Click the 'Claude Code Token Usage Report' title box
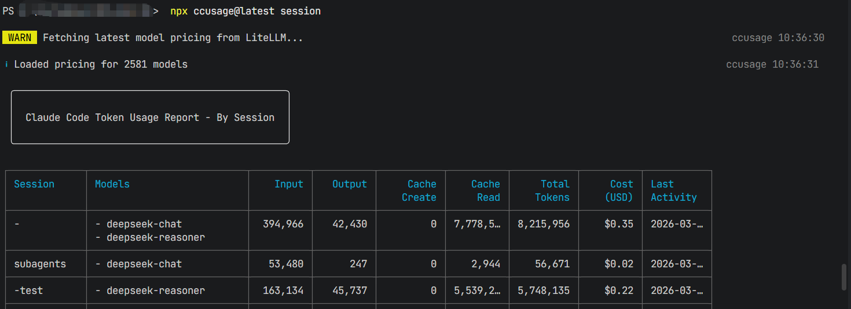 [150, 117]
